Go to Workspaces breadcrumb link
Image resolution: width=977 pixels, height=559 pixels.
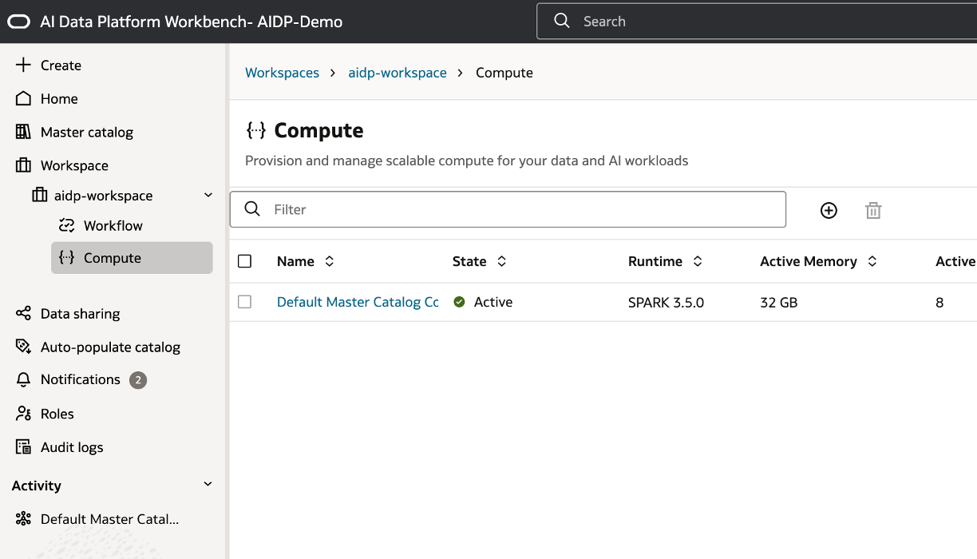[282, 73]
